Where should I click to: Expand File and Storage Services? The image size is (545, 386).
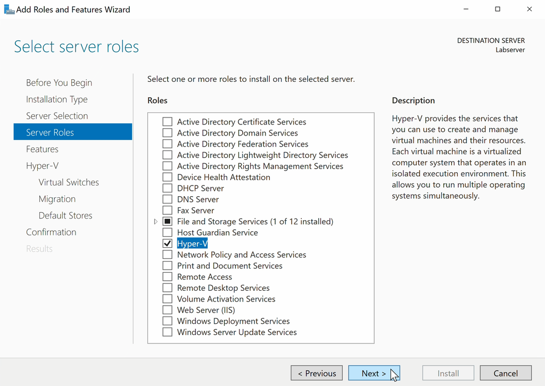[x=155, y=221]
